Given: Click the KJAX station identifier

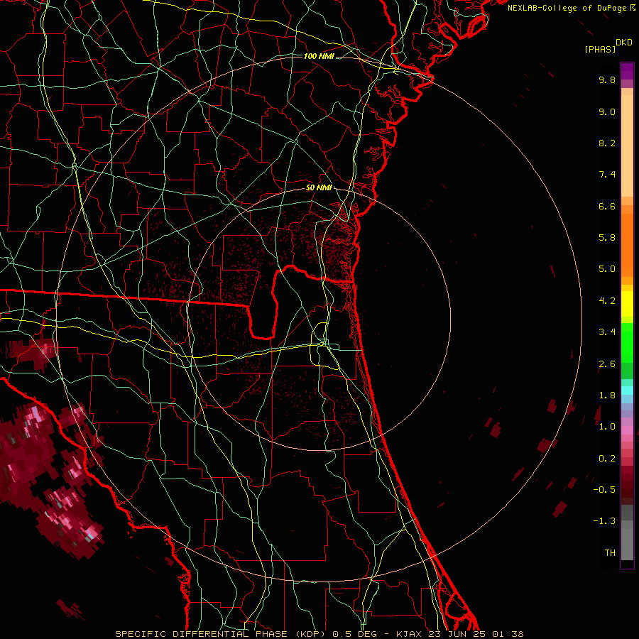Looking at the screenshot, I should [410, 634].
